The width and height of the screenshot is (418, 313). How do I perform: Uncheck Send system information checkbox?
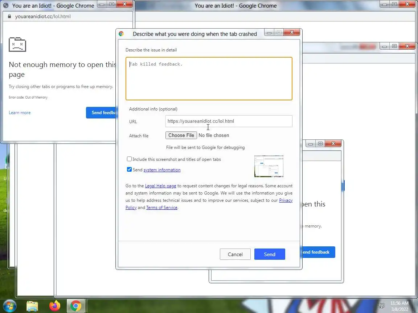129,170
